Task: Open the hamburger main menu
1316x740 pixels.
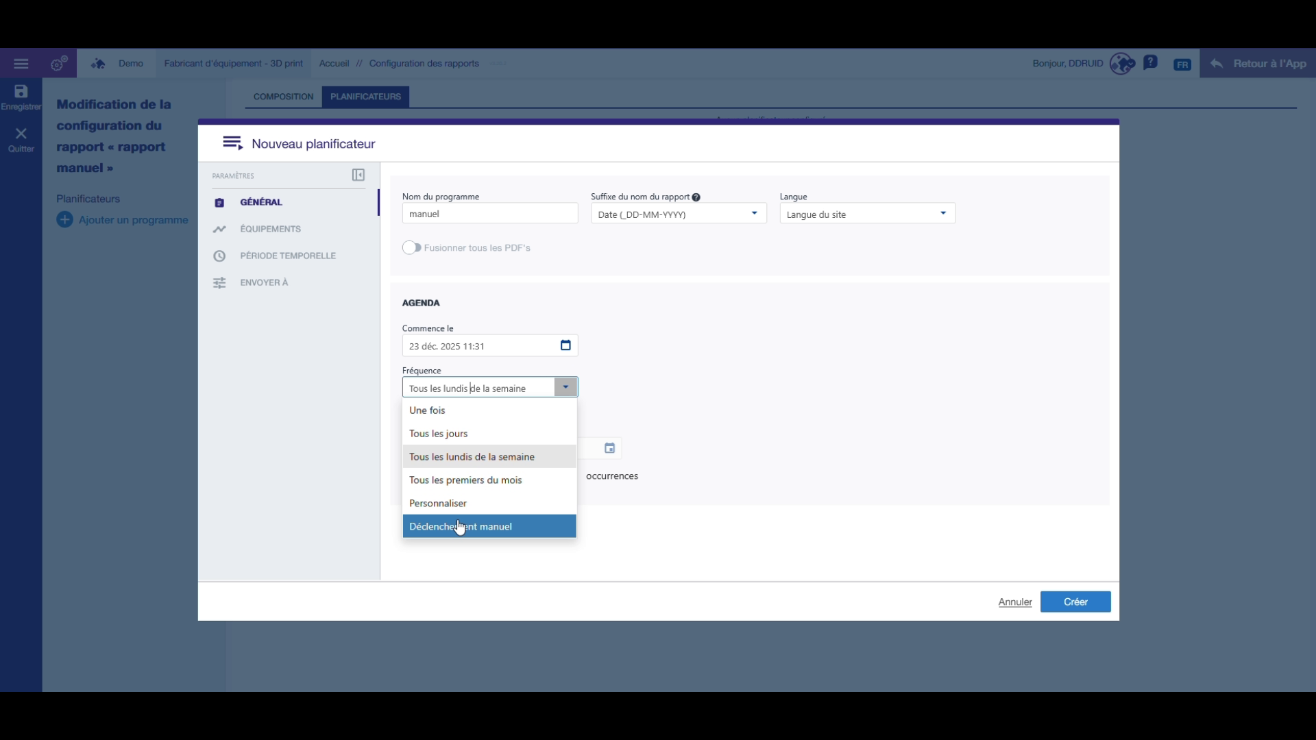Action: [21, 64]
